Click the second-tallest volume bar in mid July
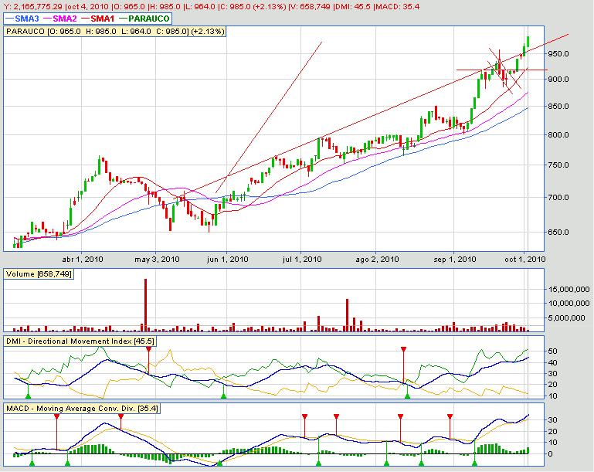The height and width of the screenshot is (472, 594). tap(347, 315)
